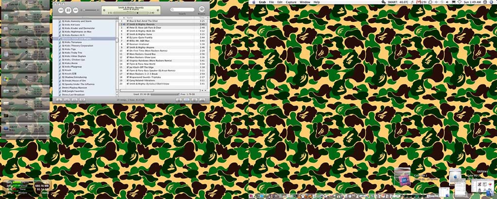Open the Window menu
Screen dimensions: 497x199
click(x=305, y=2)
